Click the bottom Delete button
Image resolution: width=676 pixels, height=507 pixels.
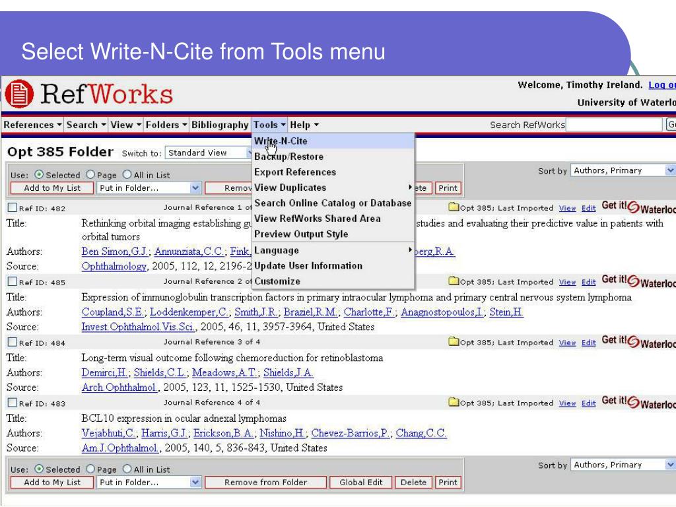[413, 483]
